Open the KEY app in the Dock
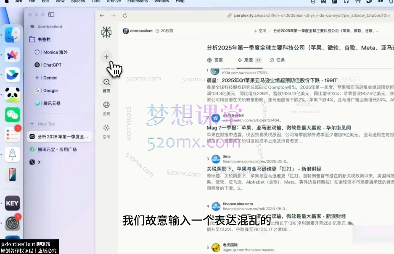The width and height of the screenshot is (394, 254). (12, 203)
